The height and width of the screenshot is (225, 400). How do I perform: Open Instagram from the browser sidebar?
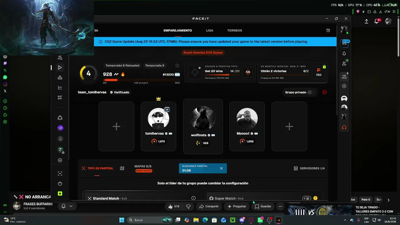pos(5,84)
